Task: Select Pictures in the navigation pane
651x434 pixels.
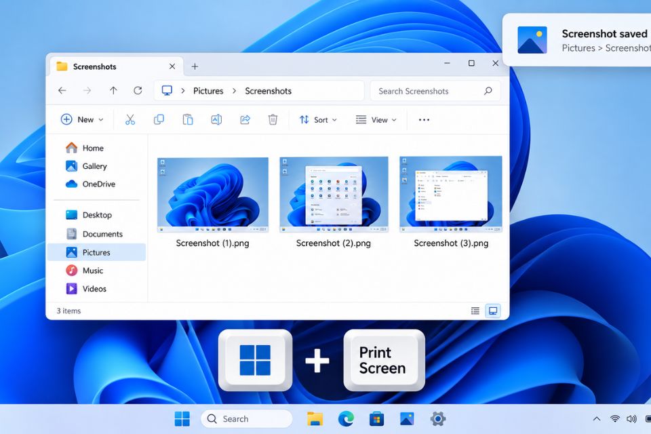Action: coord(97,252)
